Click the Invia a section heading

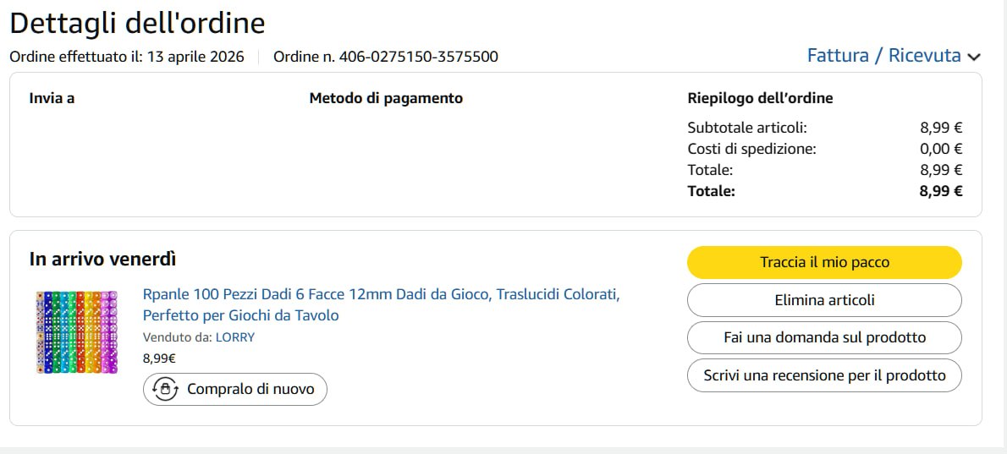coord(52,98)
